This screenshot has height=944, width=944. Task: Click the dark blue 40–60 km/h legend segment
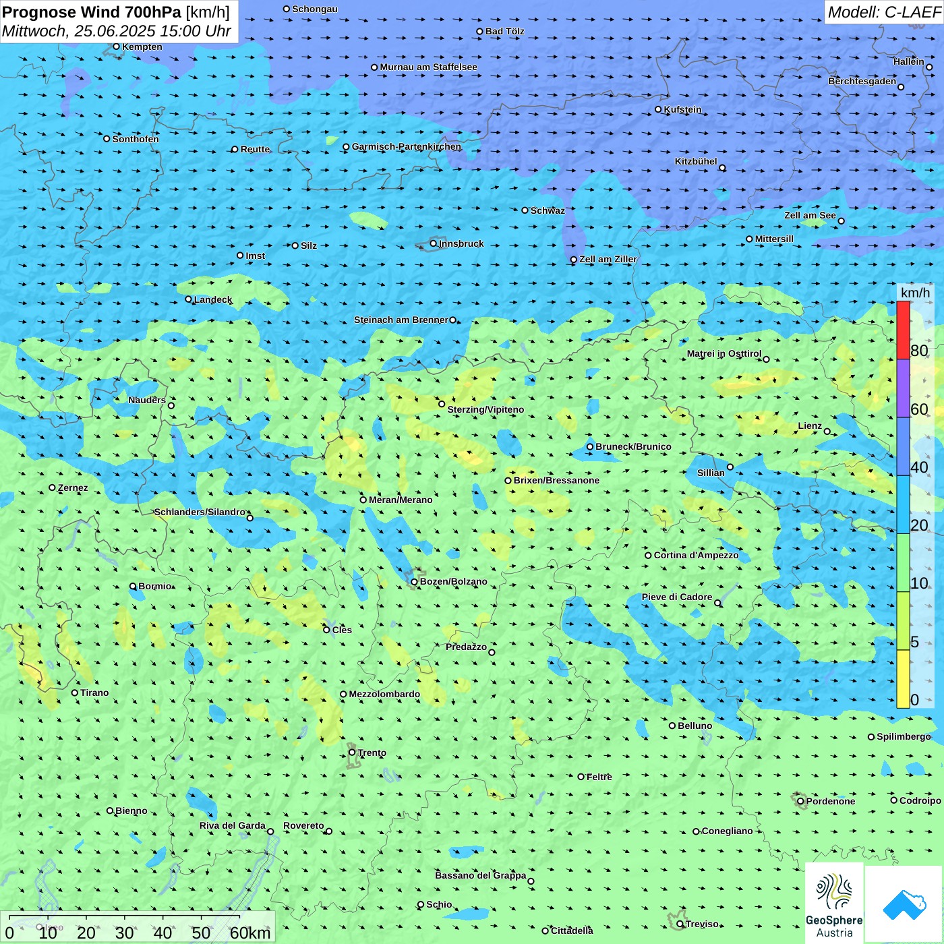pos(903,446)
